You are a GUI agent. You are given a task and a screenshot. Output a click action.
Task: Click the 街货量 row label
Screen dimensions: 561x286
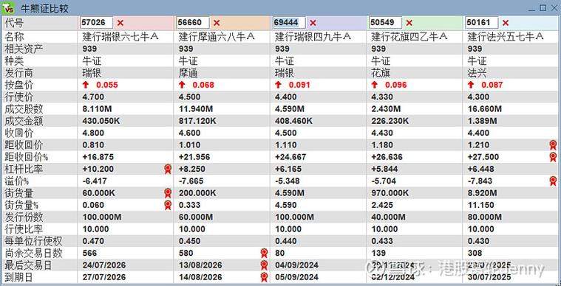[19, 193]
